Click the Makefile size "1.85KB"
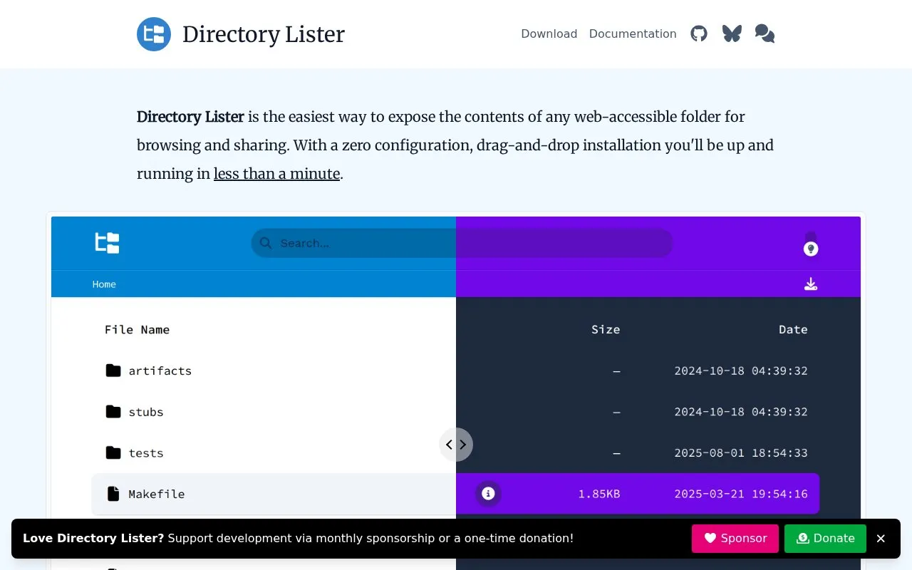Image resolution: width=912 pixels, height=570 pixels. pyautogui.click(x=599, y=494)
